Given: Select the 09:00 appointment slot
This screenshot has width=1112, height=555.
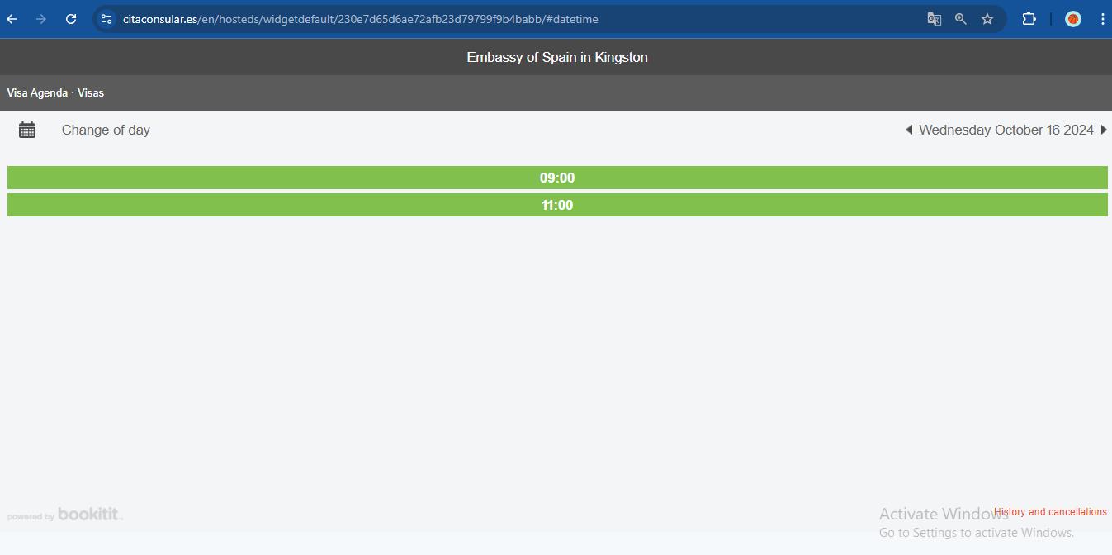Looking at the screenshot, I should click(x=557, y=178).
